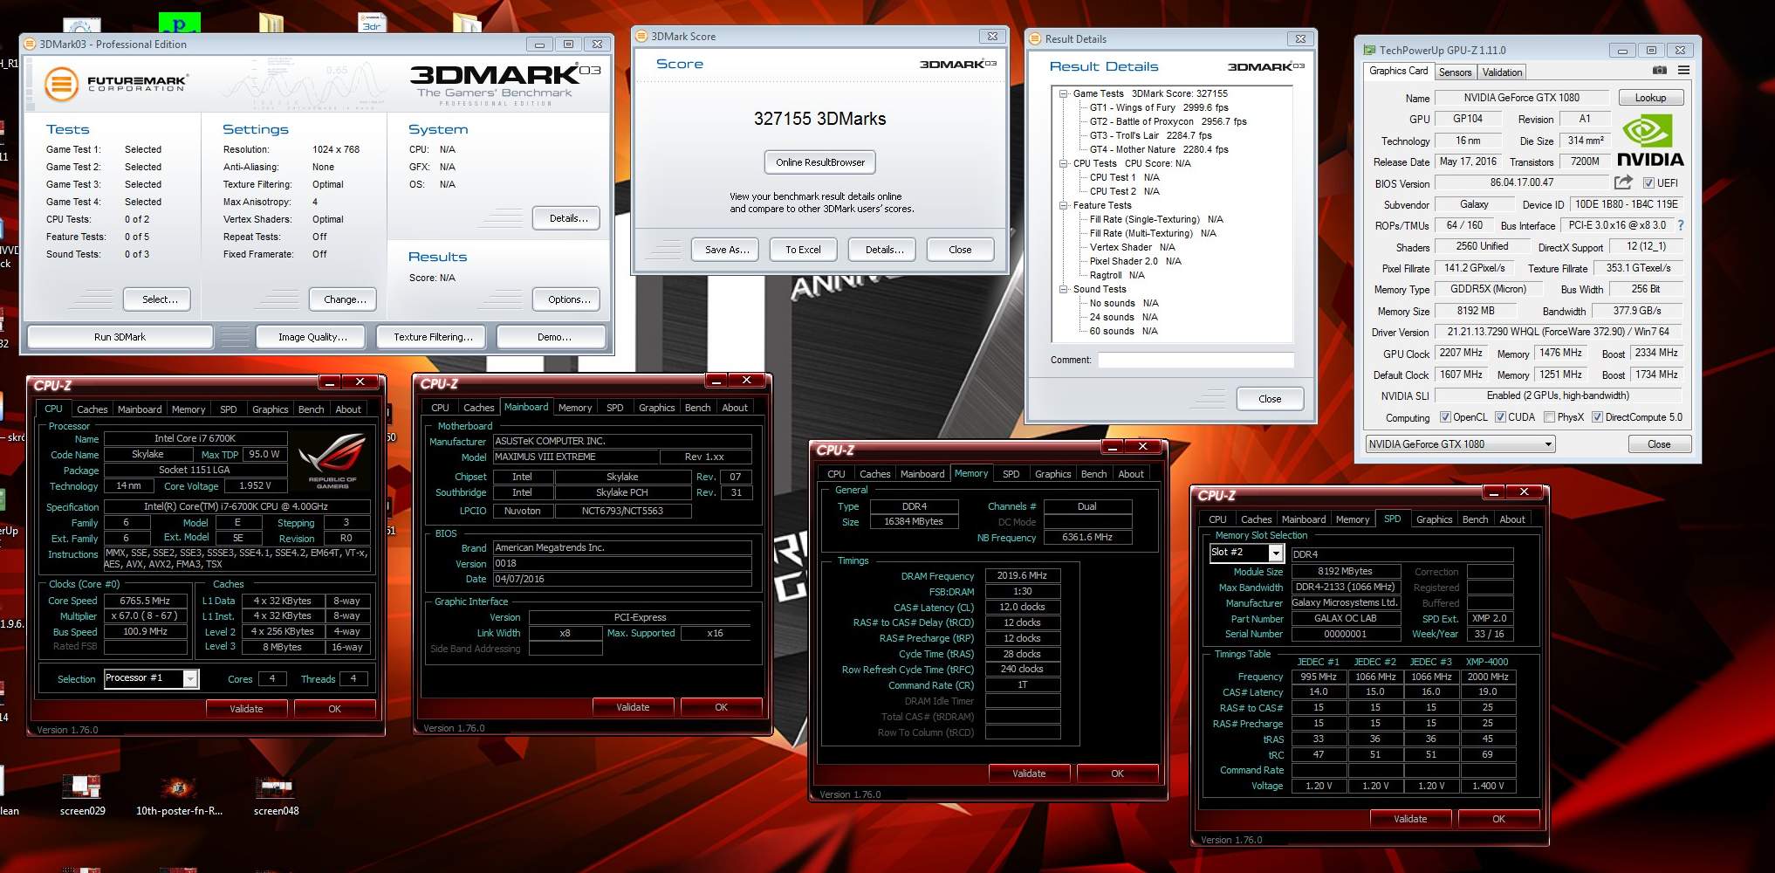Click the Bus Interface question mark icon
The image size is (1775, 873).
pos(1680,225)
